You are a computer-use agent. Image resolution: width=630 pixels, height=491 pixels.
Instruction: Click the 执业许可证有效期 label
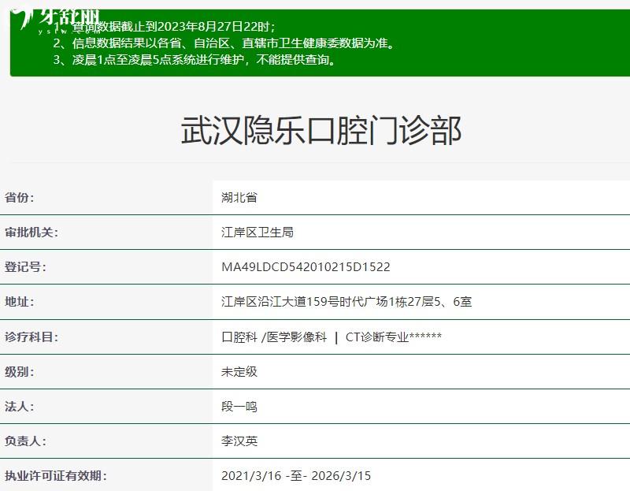55,476
